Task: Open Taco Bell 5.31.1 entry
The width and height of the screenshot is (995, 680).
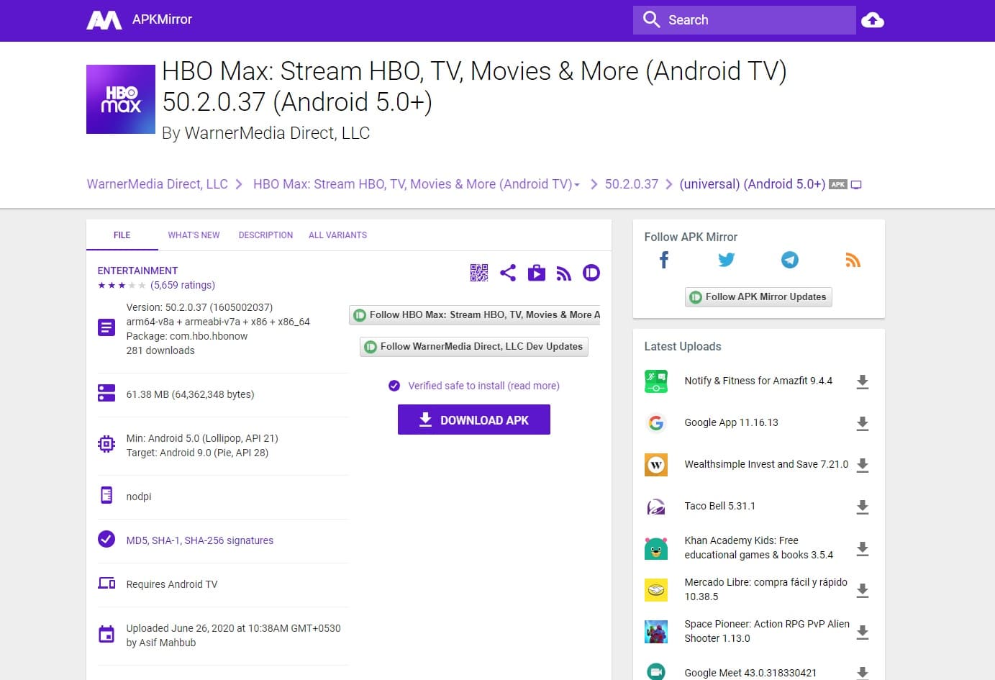Action: pyautogui.click(x=720, y=506)
